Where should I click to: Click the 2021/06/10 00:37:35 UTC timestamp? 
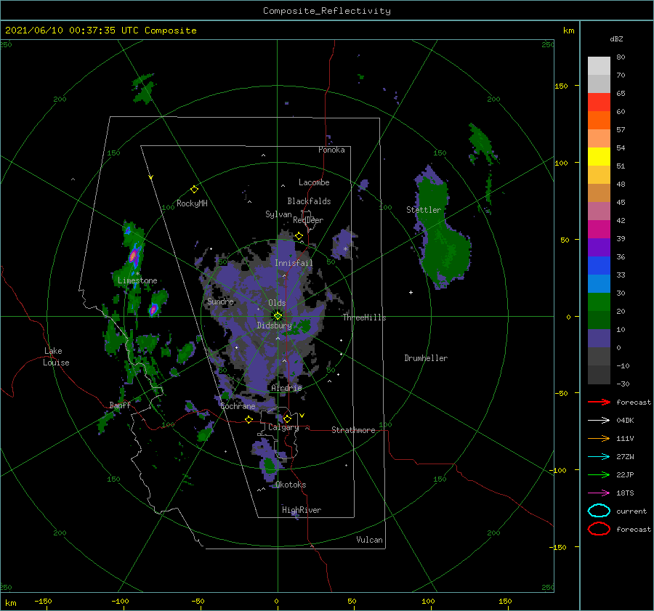point(101,31)
